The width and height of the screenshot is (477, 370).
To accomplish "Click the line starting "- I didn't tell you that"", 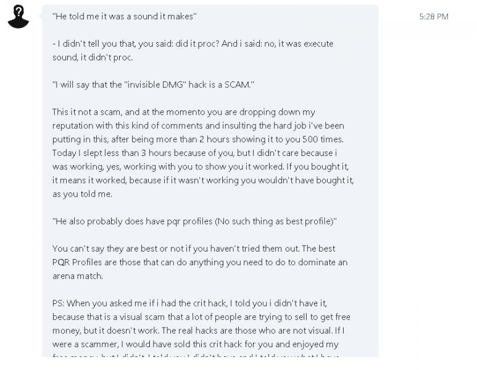I will click(193, 44).
